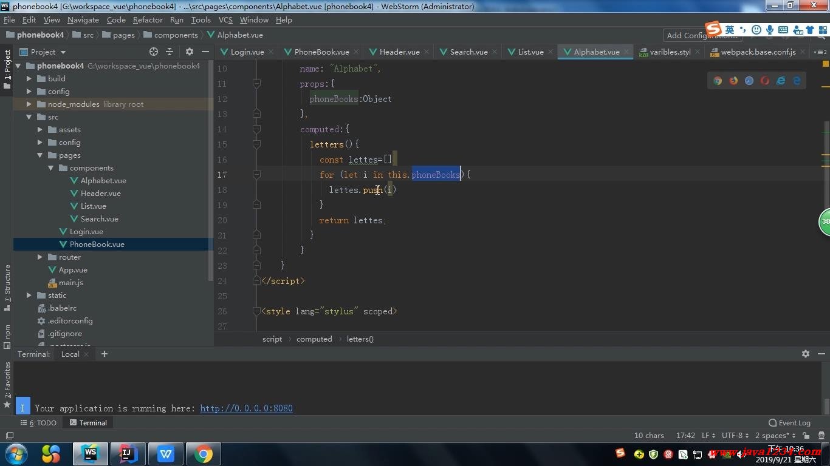
Task: Open npm tool window on left stripe
Action: (7, 336)
